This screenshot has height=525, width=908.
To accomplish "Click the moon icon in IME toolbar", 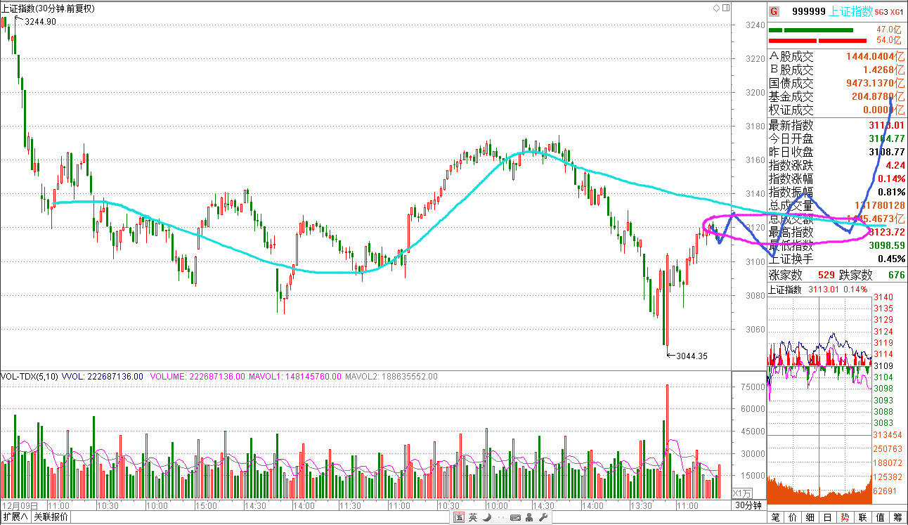I will pos(486,518).
